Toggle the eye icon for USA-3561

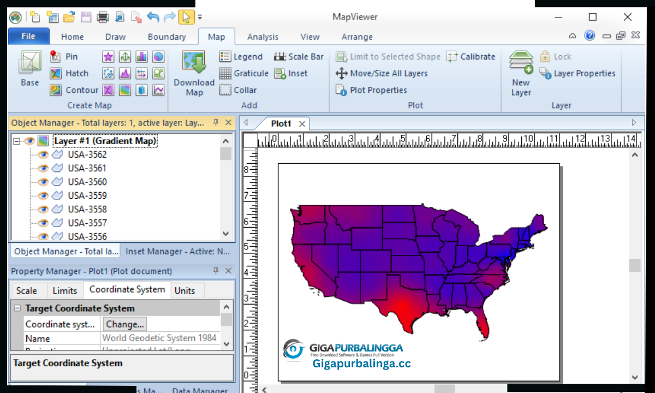pos(43,168)
